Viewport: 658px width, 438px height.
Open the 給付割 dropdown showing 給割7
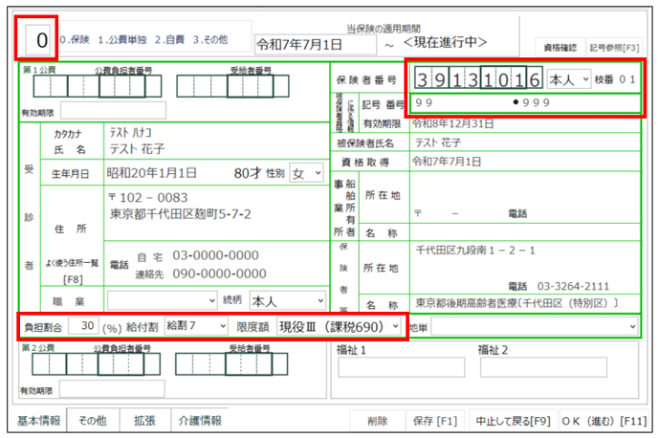[199, 327]
